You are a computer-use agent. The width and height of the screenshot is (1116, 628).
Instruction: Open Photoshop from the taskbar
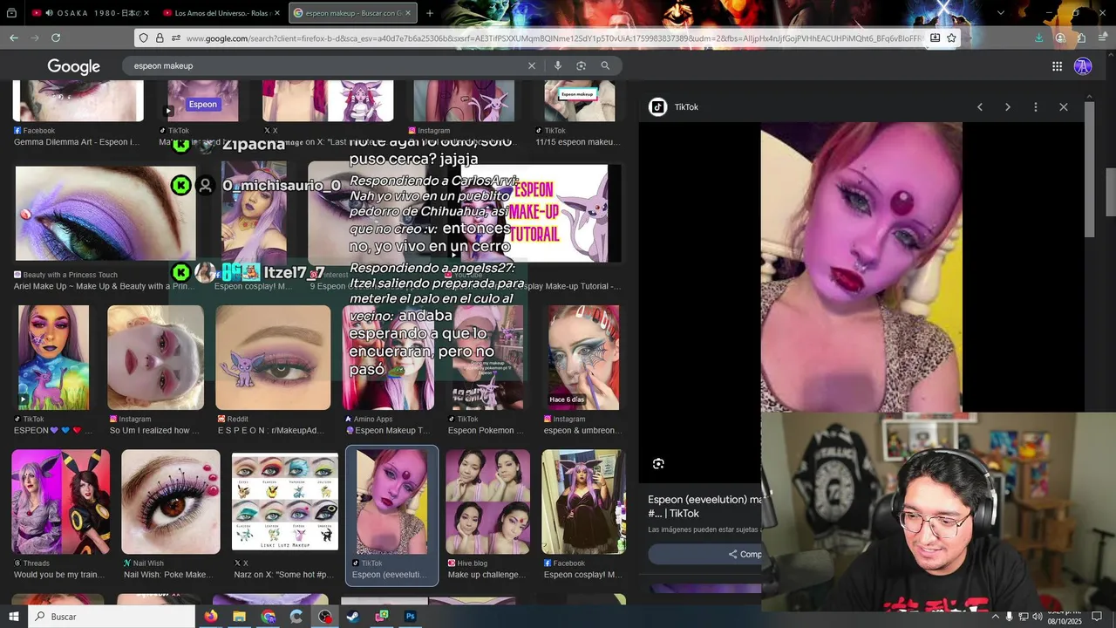410,617
